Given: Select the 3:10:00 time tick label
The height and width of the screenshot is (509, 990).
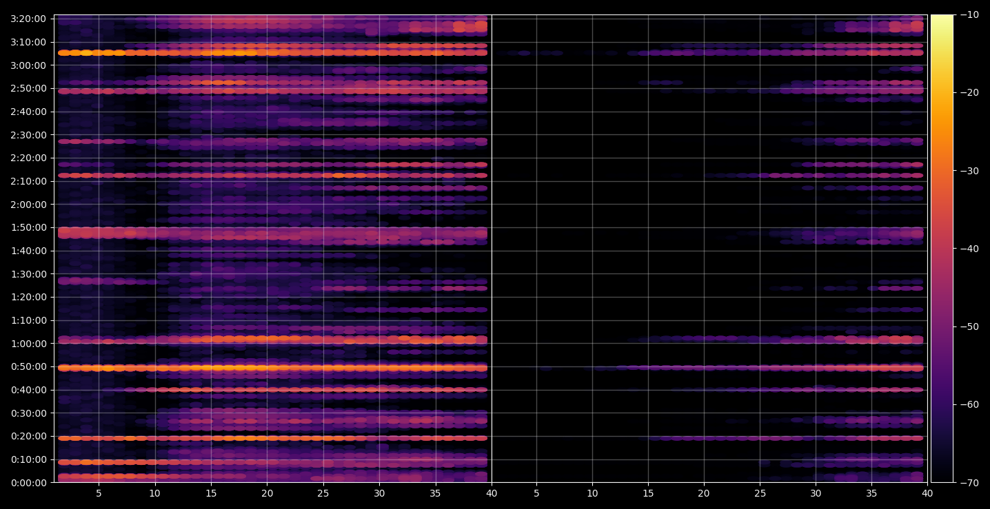Looking at the screenshot, I should (x=28, y=42).
